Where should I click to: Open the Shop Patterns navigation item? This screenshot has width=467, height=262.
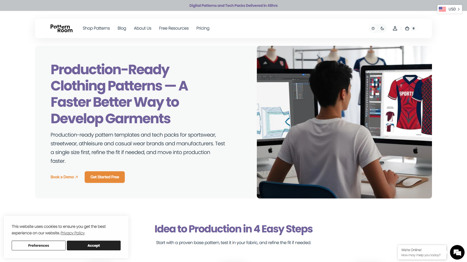pyautogui.click(x=96, y=28)
